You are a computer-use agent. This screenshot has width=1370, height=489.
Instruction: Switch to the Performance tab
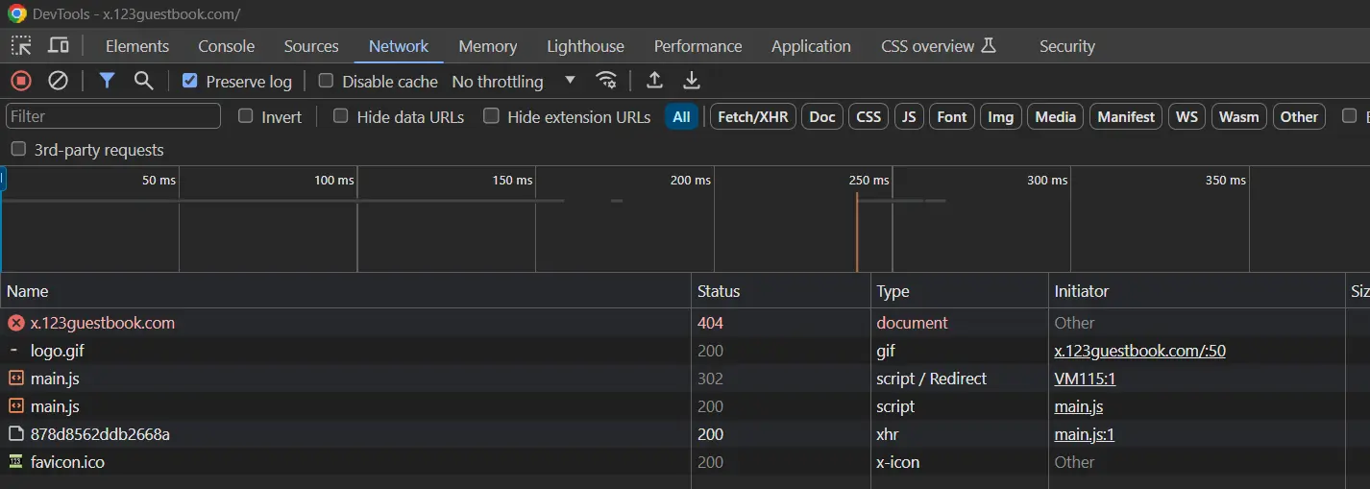click(697, 45)
